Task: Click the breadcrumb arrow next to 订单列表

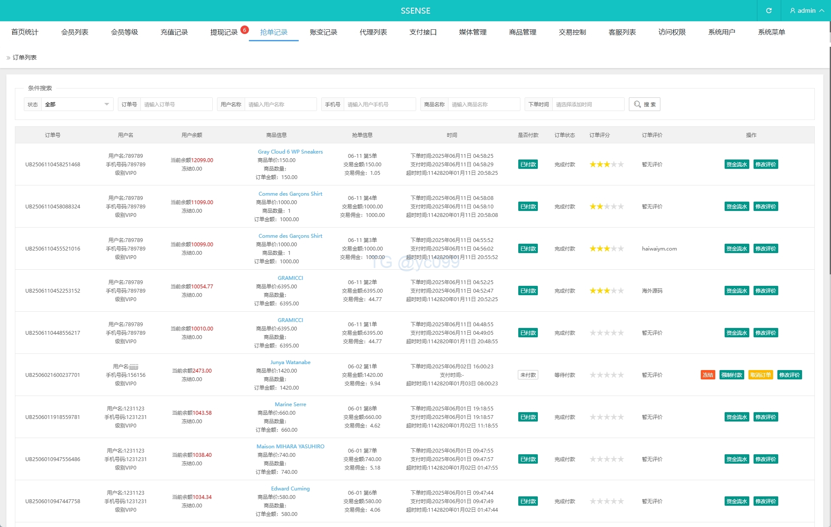Action: (x=8, y=58)
